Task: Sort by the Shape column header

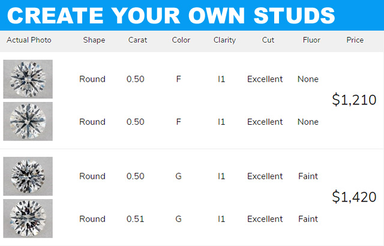Action: (94, 40)
